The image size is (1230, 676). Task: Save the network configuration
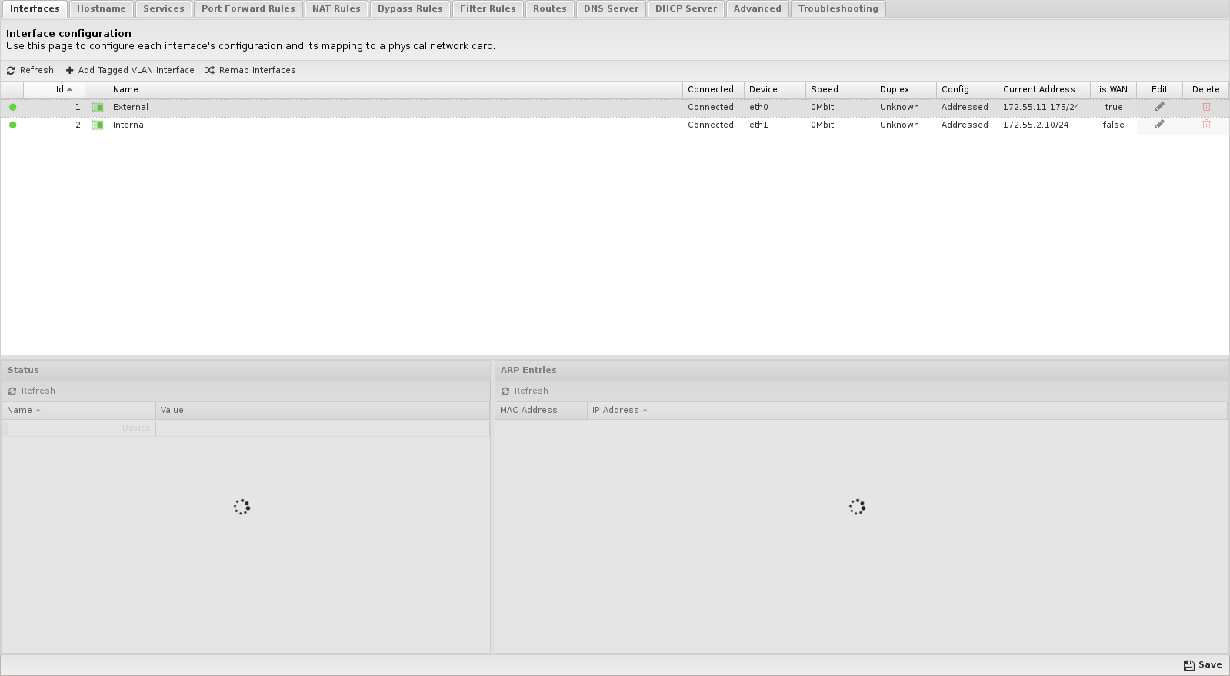point(1202,665)
